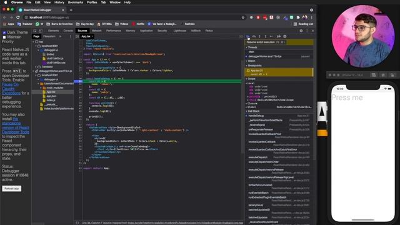The image size is (400, 225).
Task: Select index.js in file tree
Action: click(x=51, y=100)
